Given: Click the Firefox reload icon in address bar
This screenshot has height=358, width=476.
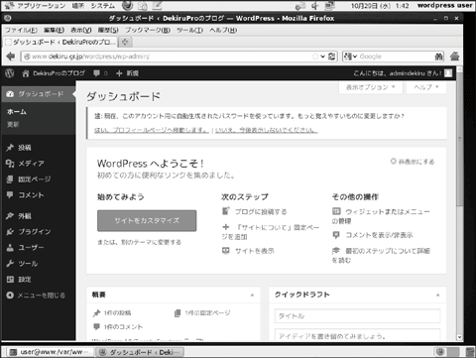Looking at the screenshot, I should click(x=332, y=57).
